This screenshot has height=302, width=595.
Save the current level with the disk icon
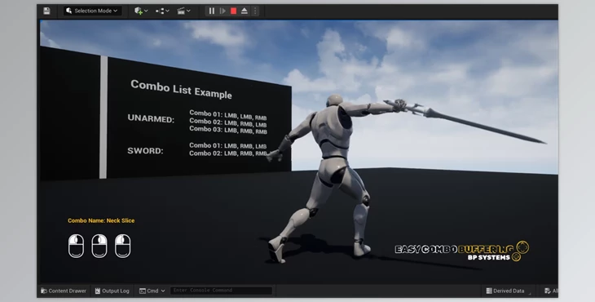(46, 11)
